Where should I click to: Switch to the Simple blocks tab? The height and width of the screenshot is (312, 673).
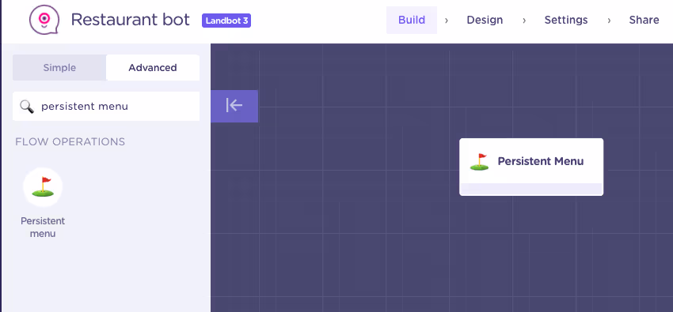point(59,68)
